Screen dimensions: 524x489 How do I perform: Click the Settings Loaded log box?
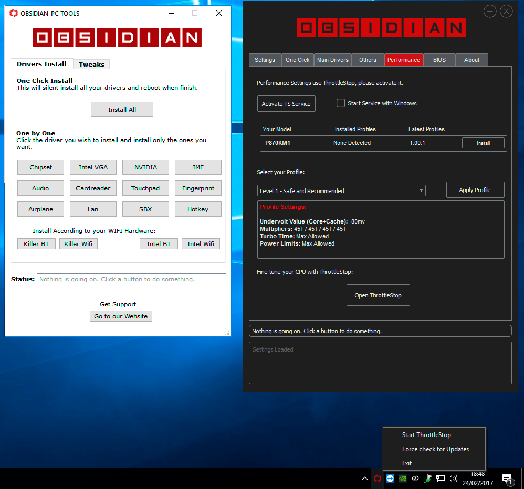[x=380, y=363]
